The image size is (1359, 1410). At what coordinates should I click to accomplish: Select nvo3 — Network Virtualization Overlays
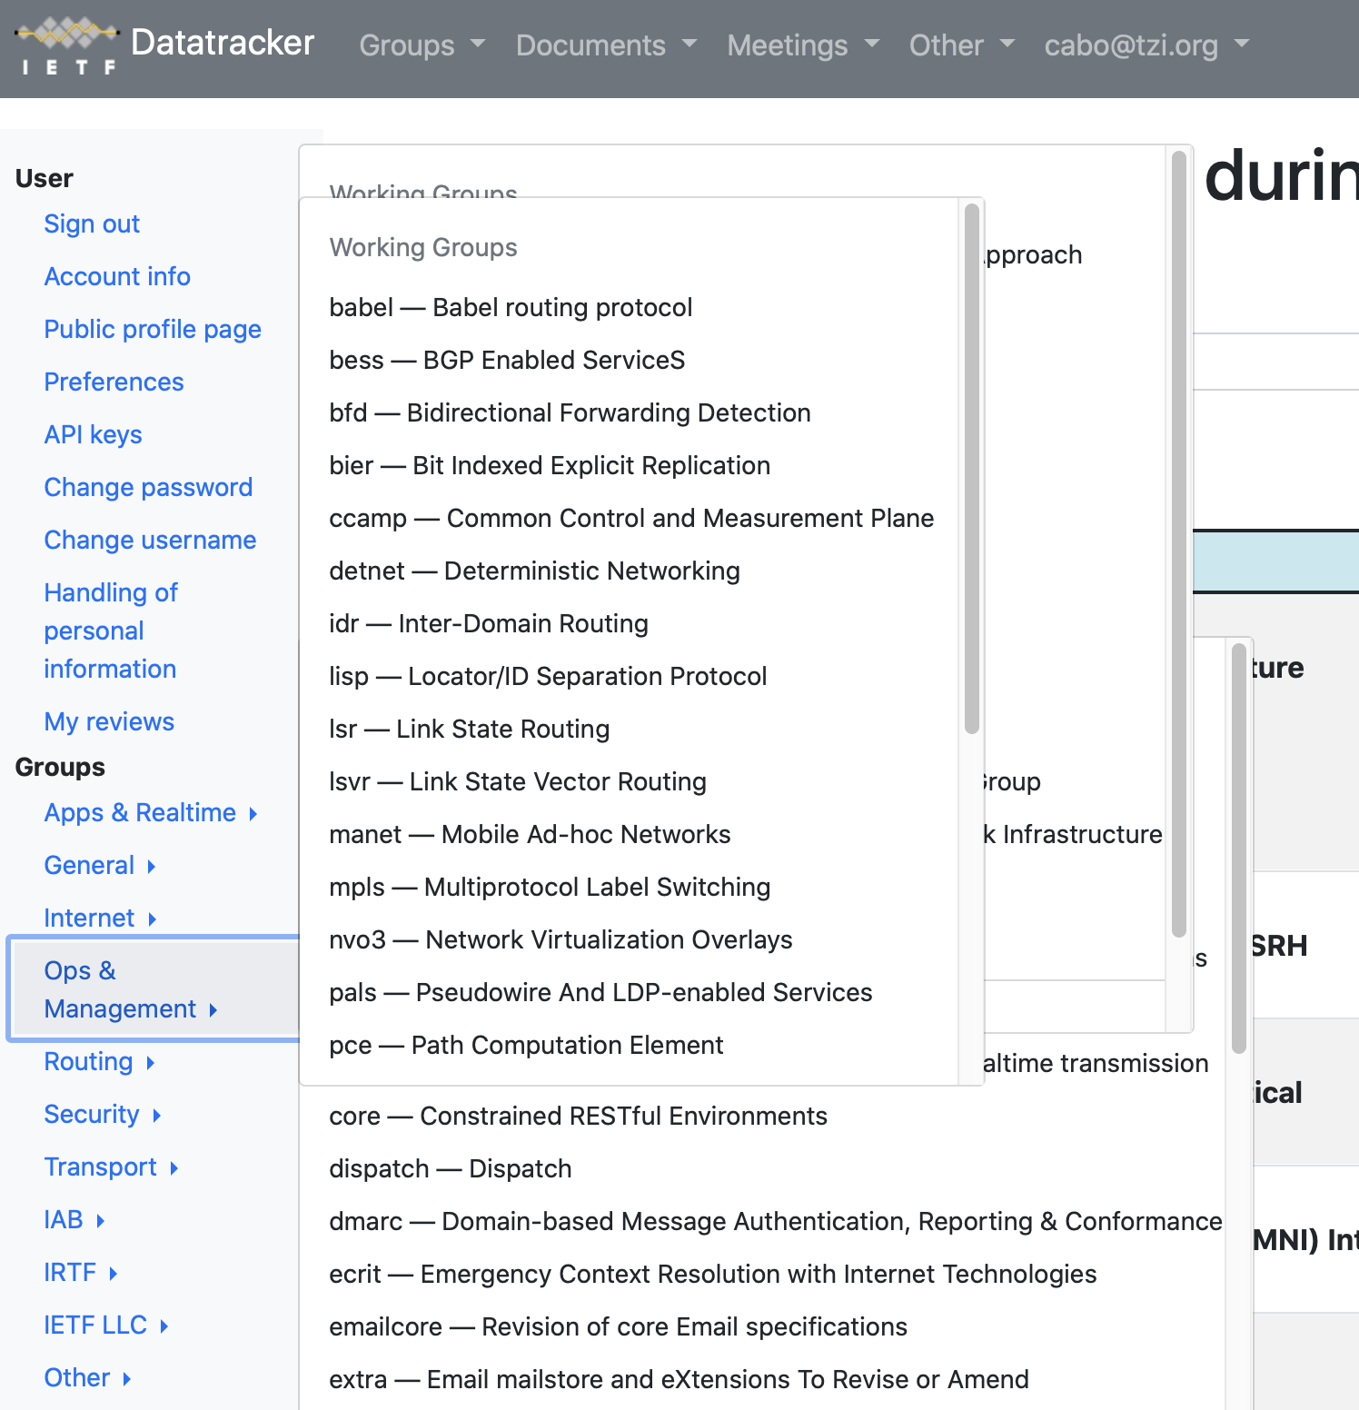point(560,939)
